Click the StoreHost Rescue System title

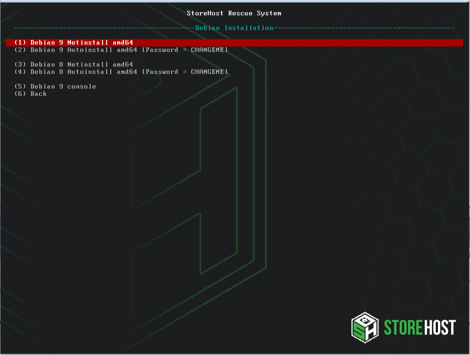coord(234,13)
